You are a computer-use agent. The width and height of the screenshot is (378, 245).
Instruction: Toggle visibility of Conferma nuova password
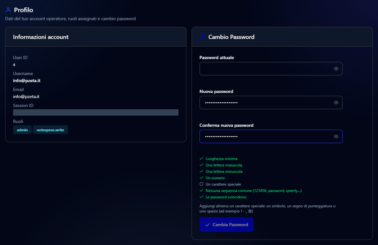(x=336, y=136)
